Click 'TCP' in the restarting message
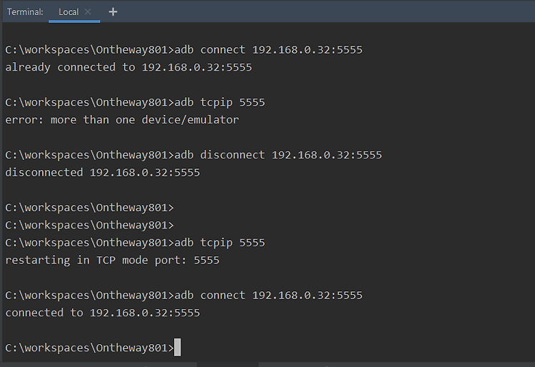 pos(106,260)
